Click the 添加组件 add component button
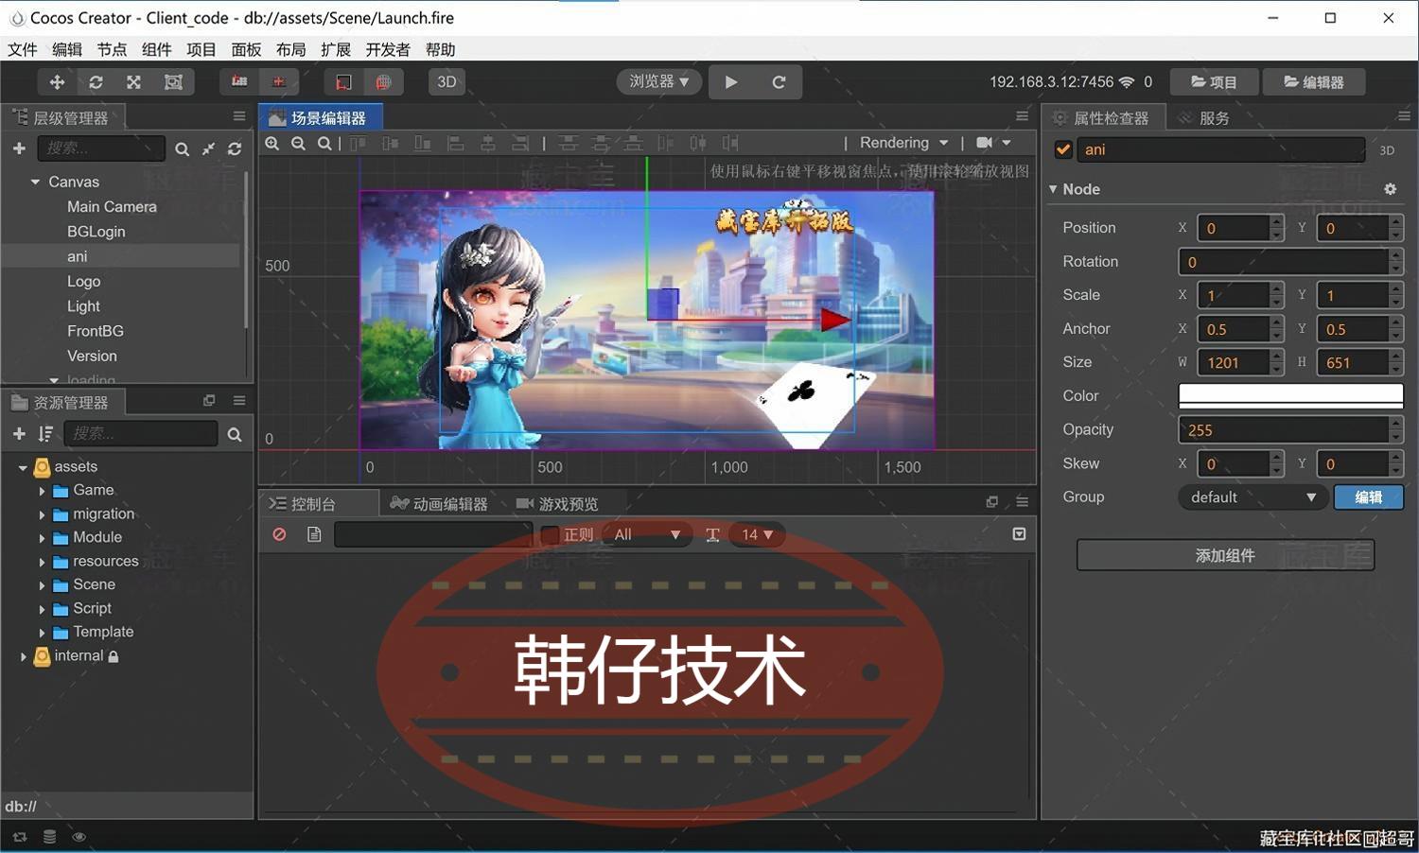 (x=1225, y=555)
